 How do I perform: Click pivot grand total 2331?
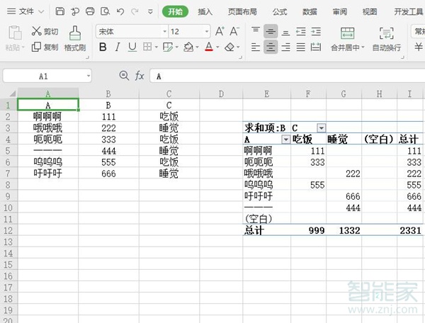(410, 230)
